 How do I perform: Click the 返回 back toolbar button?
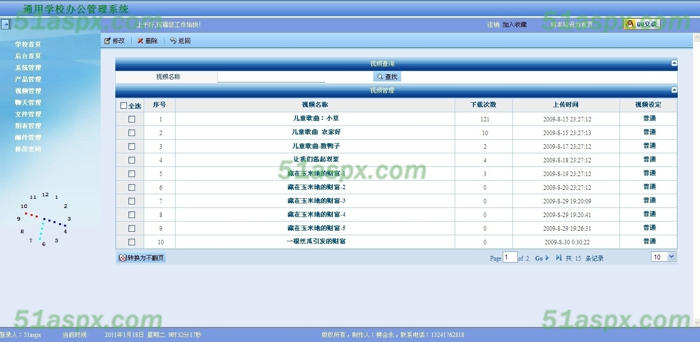pos(181,41)
